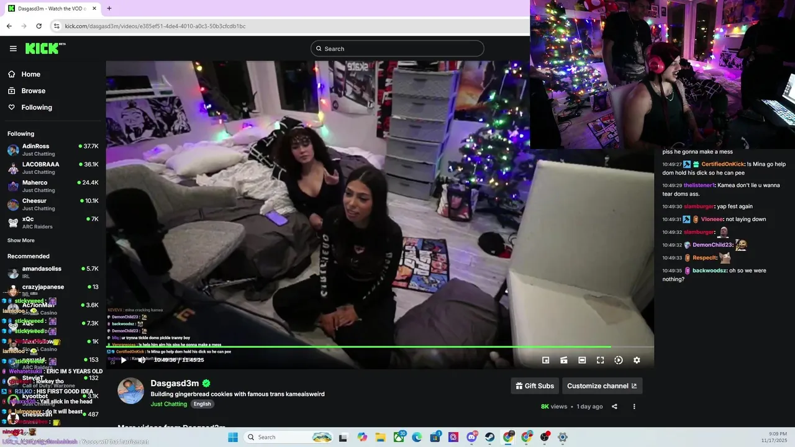Click the Kick logo

[45, 48]
